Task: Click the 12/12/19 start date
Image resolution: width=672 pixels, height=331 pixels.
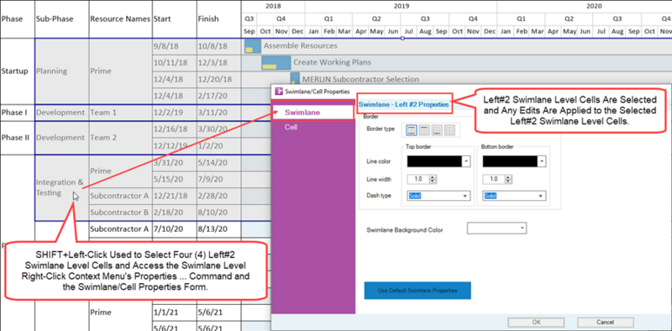Action: (x=175, y=146)
